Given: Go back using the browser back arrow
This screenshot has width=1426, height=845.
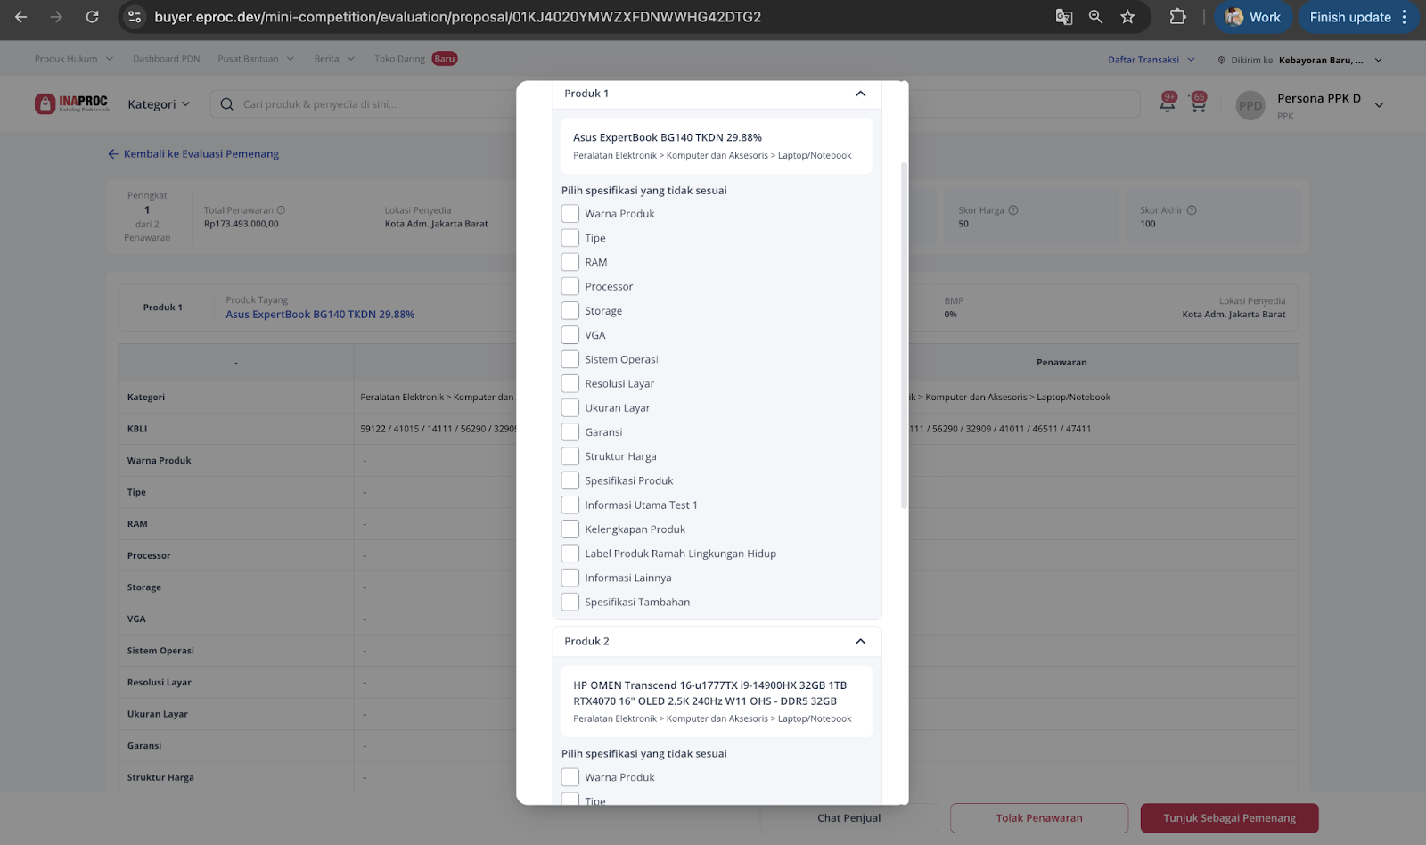Looking at the screenshot, I should (21, 17).
